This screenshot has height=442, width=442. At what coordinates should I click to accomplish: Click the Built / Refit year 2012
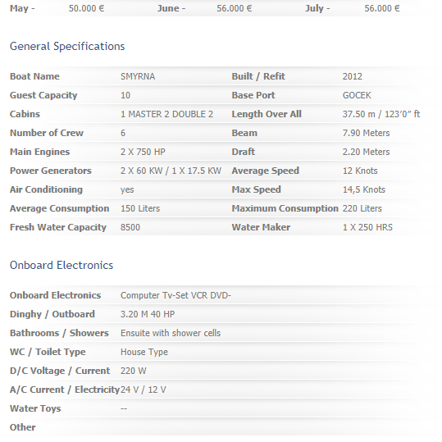(x=352, y=76)
